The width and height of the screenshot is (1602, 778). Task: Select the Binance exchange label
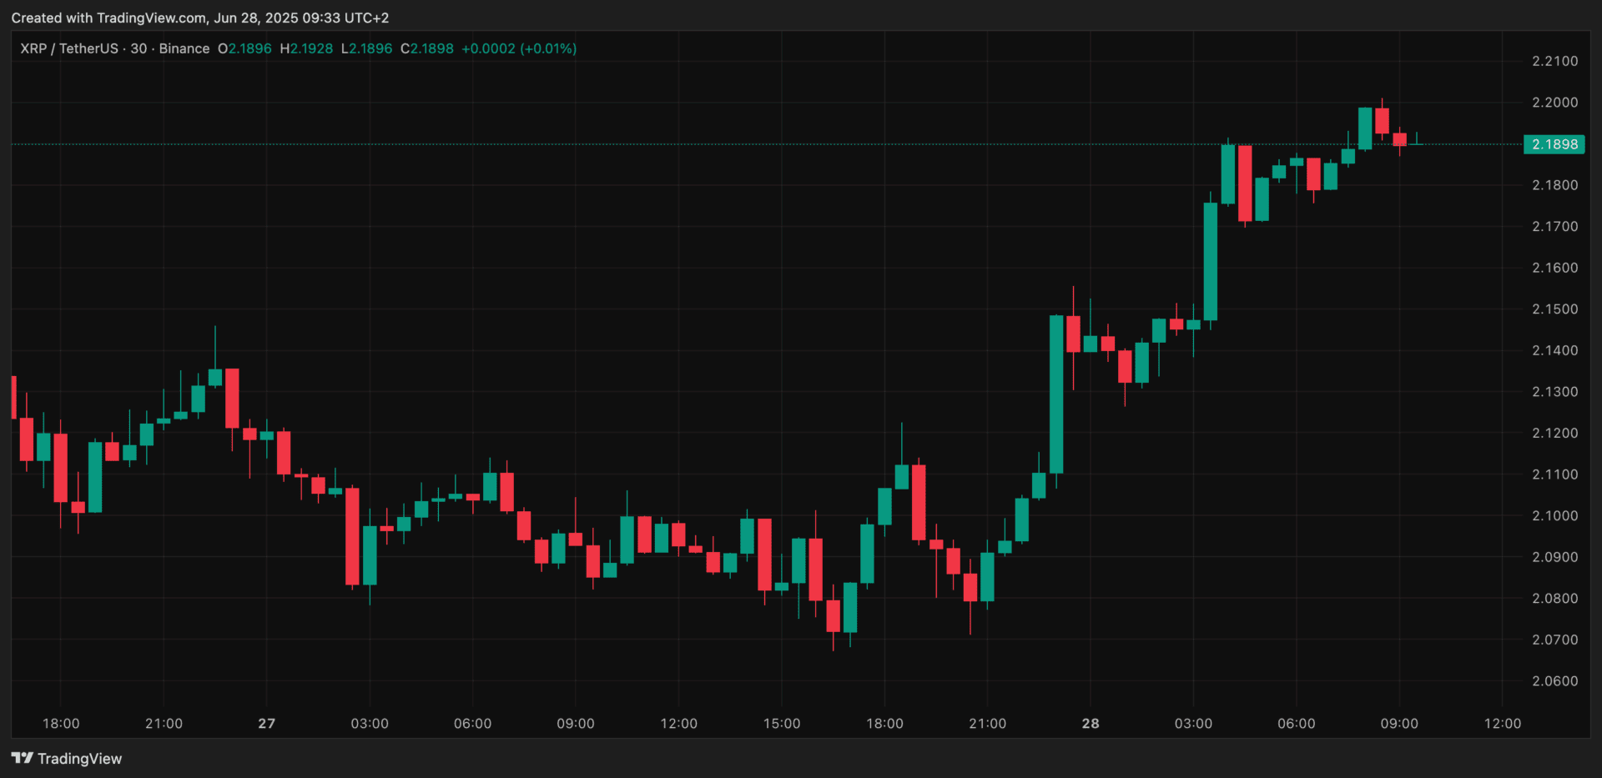click(x=184, y=48)
